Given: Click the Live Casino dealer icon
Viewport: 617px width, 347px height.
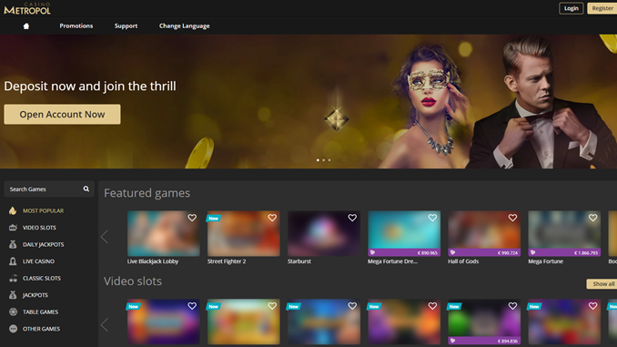Looking at the screenshot, I should 13,261.
